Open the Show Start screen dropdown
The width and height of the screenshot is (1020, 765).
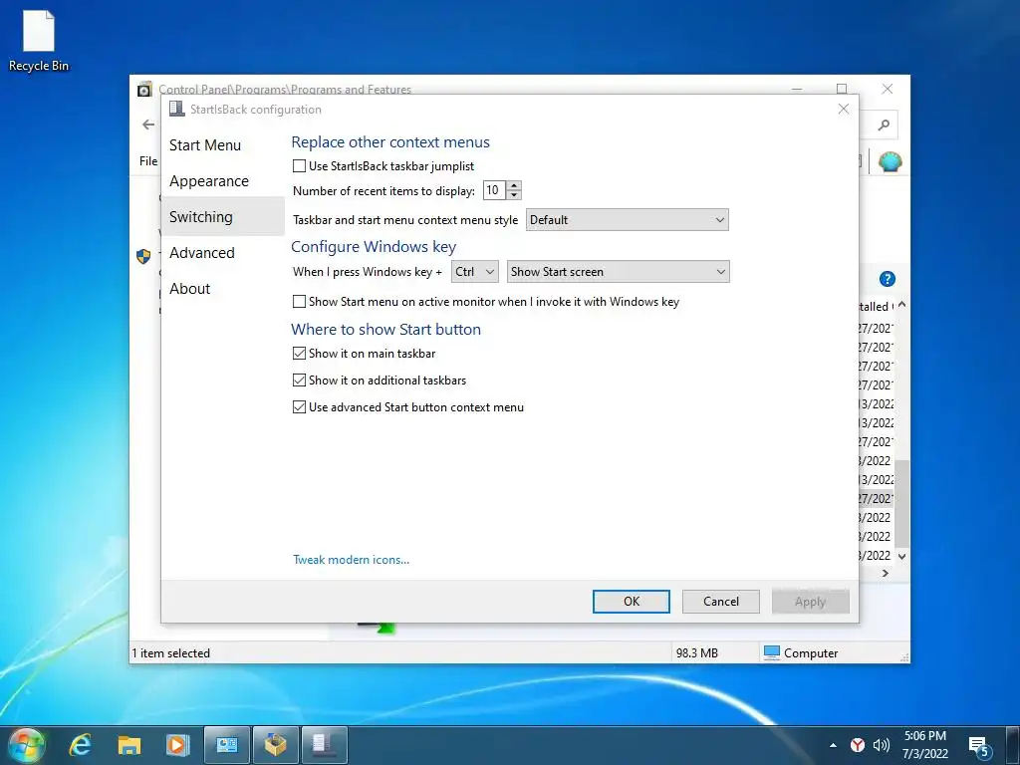pos(618,271)
